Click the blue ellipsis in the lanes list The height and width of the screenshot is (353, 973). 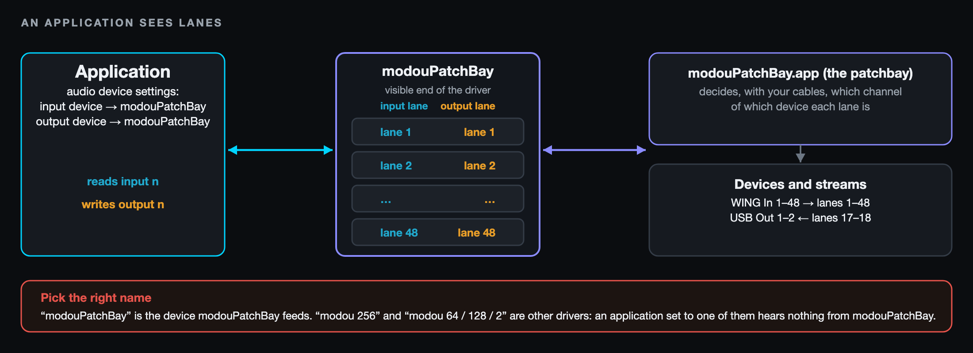(386, 202)
